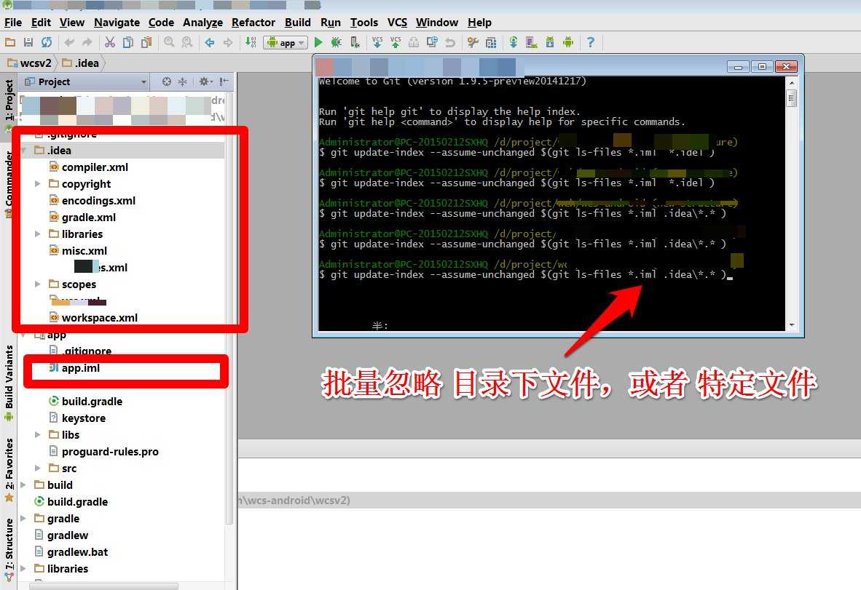This screenshot has width=861, height=590.
Task: Expand the scopes folder arrow
Action: coord(37,284)
